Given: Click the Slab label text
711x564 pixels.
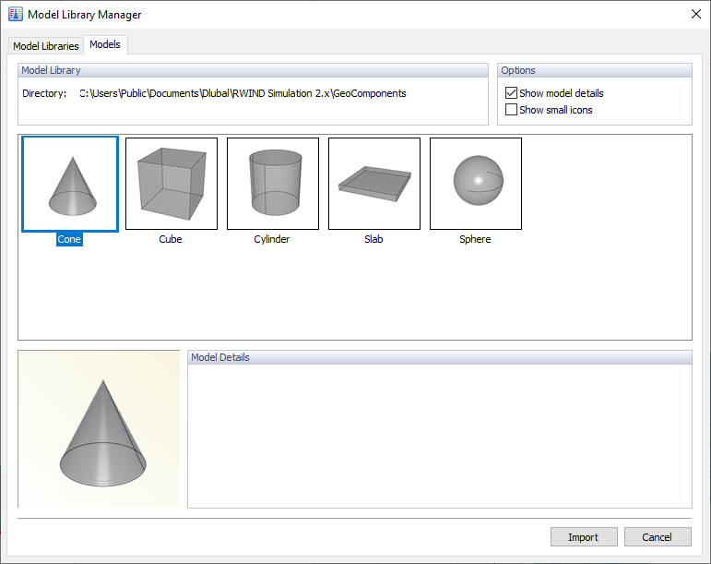Looking at the screenshot, I should (x=373, y=239).
